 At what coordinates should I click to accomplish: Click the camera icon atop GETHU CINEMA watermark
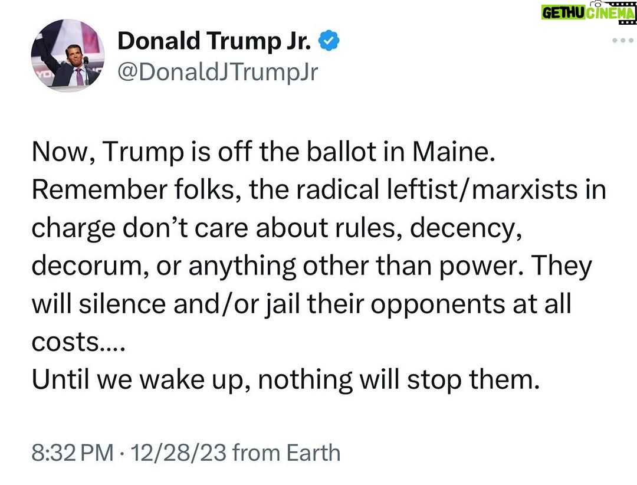click(595, 3)
